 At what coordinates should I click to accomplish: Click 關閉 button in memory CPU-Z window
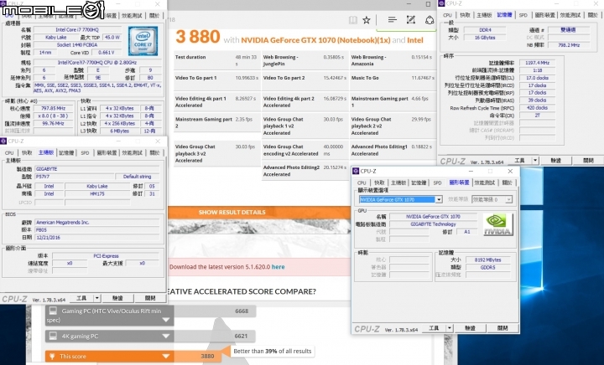pyautogui.click(x=588, y=161)
